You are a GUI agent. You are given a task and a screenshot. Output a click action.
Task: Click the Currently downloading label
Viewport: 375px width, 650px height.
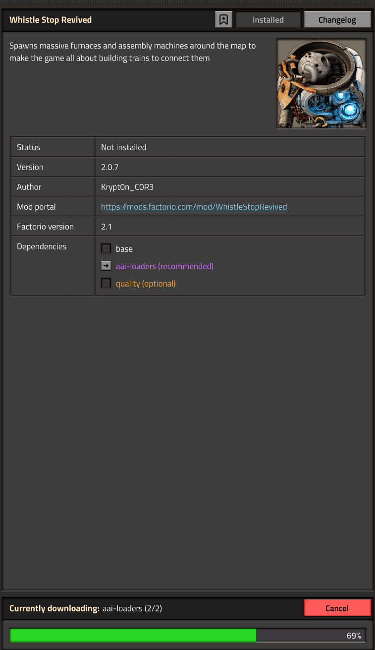pyautogui.click(x=54, y=608)
